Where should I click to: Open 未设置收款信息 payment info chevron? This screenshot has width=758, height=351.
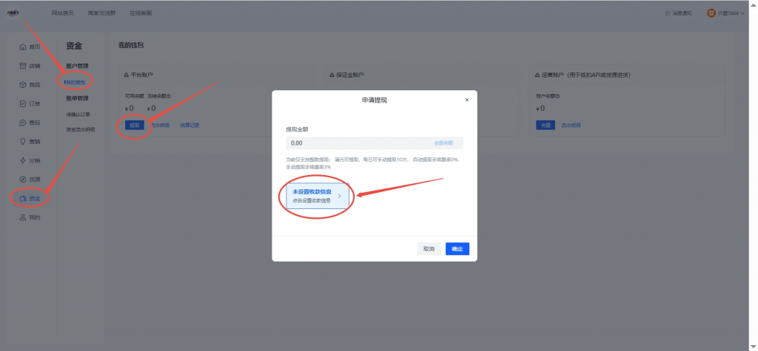(339, 196)
